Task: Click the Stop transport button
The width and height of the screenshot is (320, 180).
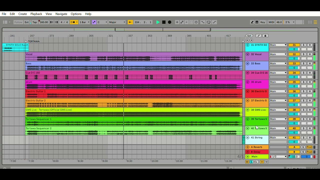Action: [x=164, y=22]
